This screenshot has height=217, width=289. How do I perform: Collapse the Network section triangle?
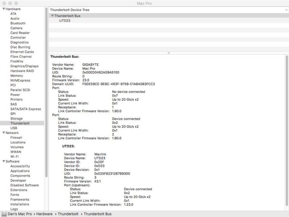(x=4, y=132)
